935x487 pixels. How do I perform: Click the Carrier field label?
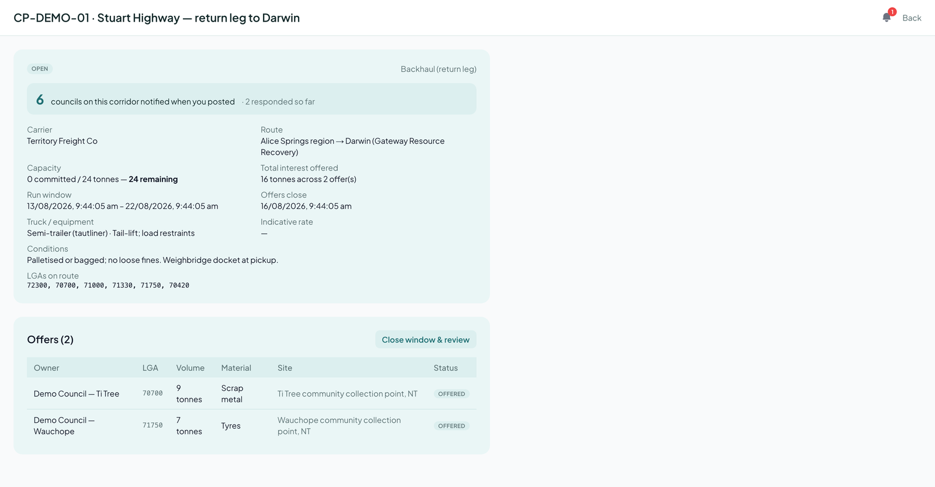pyautogui.click(x=39, y=130)
